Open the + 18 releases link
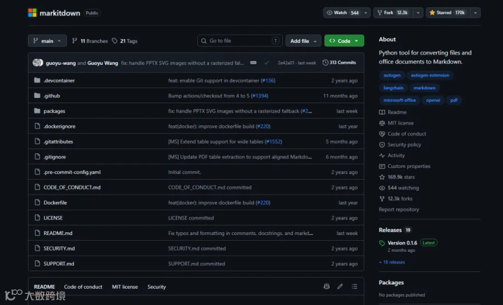Viewport: 503px width, 305px height. pyautogui.click(x=392, y=262)
